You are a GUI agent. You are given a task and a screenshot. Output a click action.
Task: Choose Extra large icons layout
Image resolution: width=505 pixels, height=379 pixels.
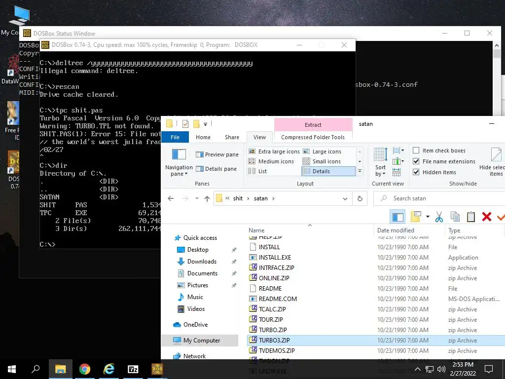click(274, 152)
